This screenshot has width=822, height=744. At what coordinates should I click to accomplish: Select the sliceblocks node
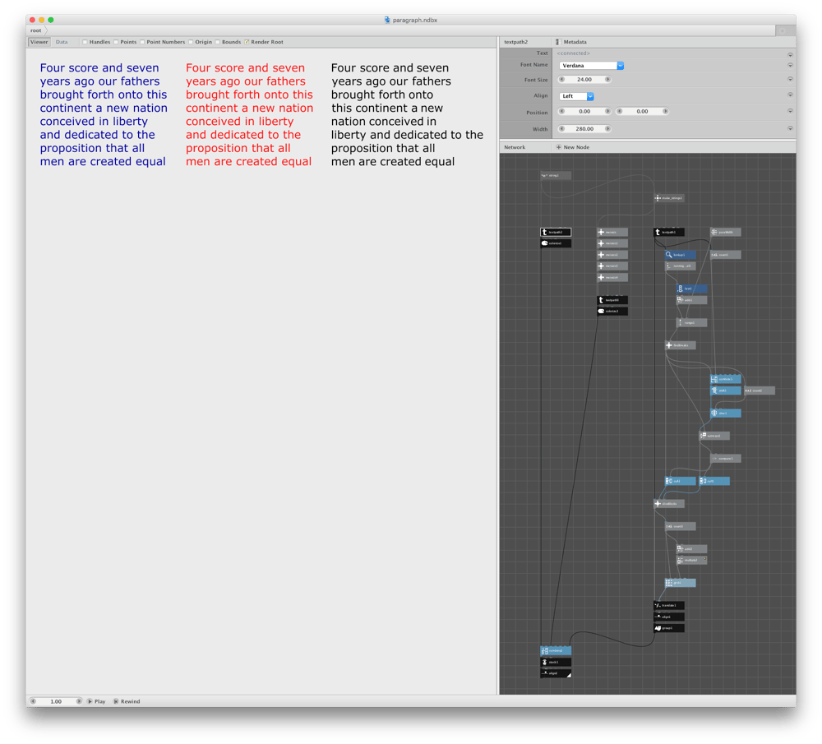[x=669, y=503]
